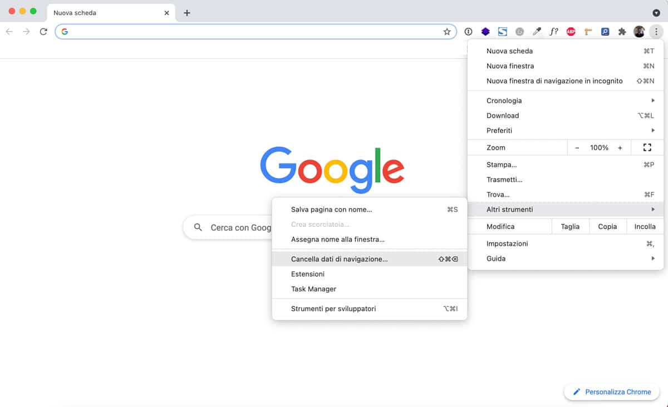The height and width of the screenshot is (407, 668).
Task: Open a new tab with the plus button
Action: click(187, 13)
